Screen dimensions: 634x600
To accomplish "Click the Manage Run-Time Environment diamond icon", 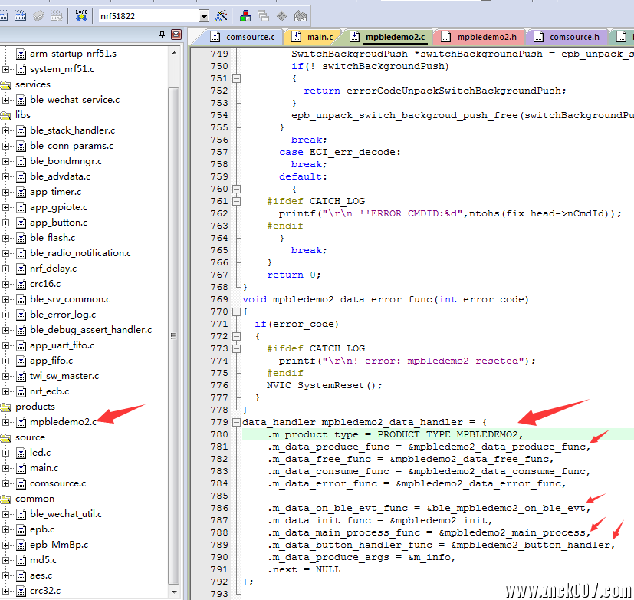I will click(282, 16).
